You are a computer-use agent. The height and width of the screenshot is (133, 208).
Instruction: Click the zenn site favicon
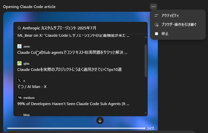pyautogui.click(x=19, y=46)
